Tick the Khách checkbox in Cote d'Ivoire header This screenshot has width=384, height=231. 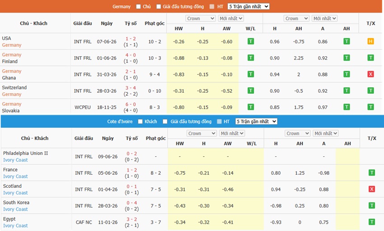[x=140, y=122]
